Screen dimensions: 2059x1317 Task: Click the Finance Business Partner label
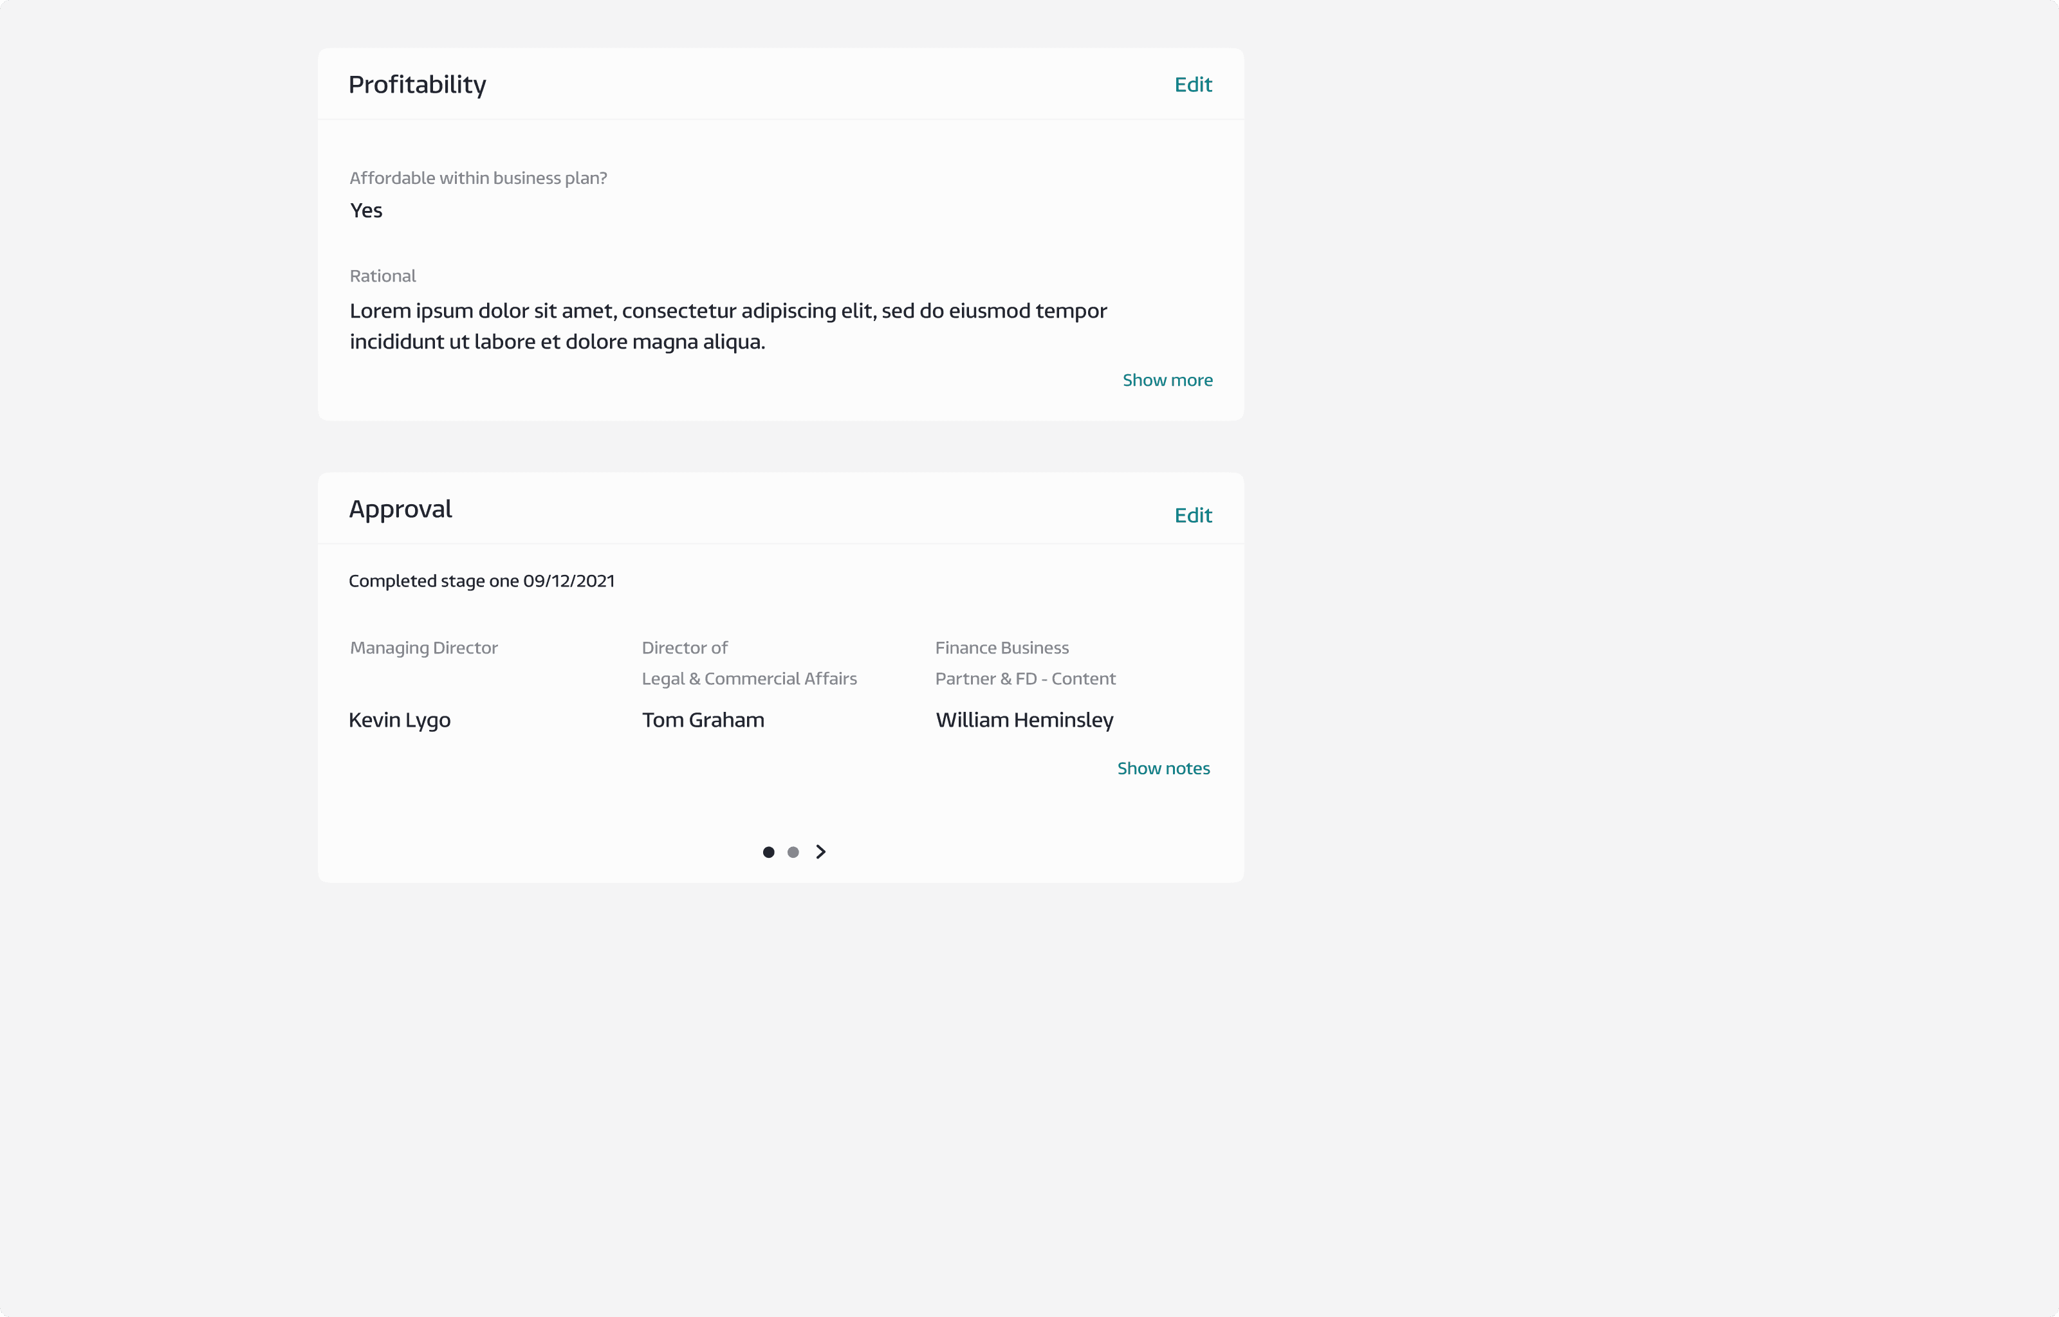pyautogui.click(x=1002, y=648)
